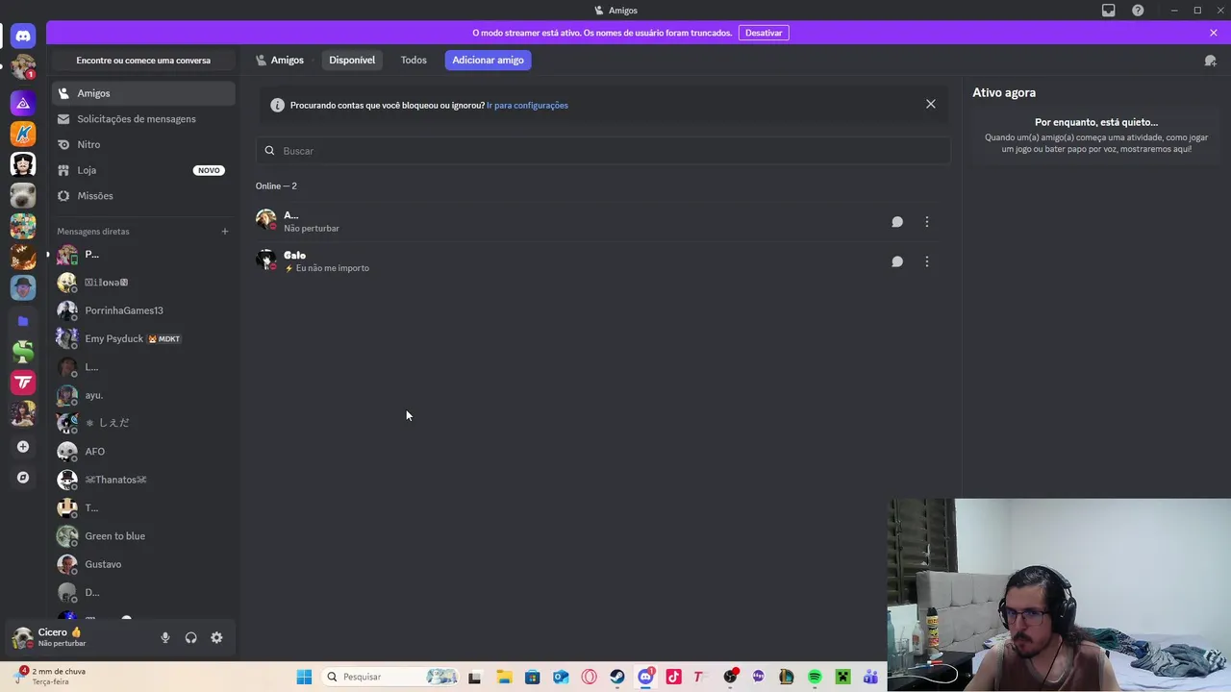Image resolution: width=1231 pixels, height=692 pixels.
Task: Open DM with Emy Psyduck
Action: tap(143, 338)
